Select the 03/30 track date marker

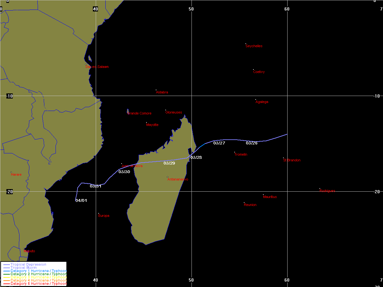(x=124, y=172)
